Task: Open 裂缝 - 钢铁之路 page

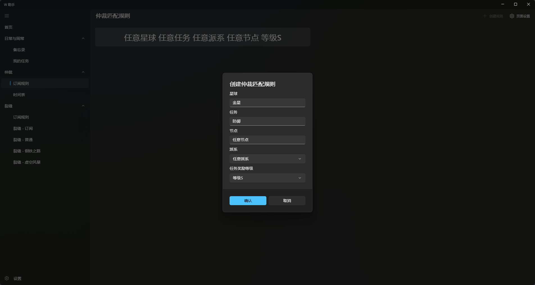Action: coord(27,151)
